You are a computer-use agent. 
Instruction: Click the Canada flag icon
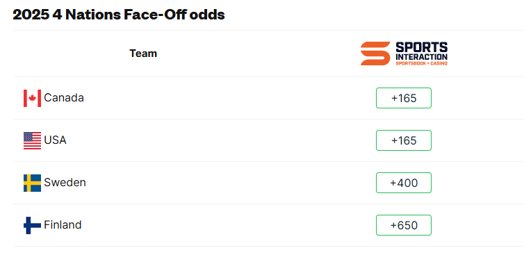32,98
